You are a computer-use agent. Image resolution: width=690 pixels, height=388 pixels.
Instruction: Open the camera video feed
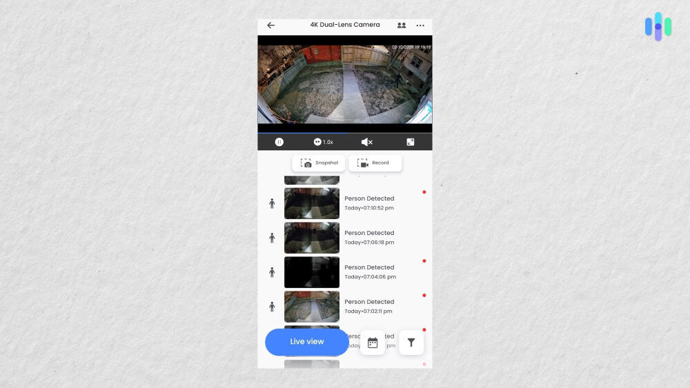tap(344, 84)
